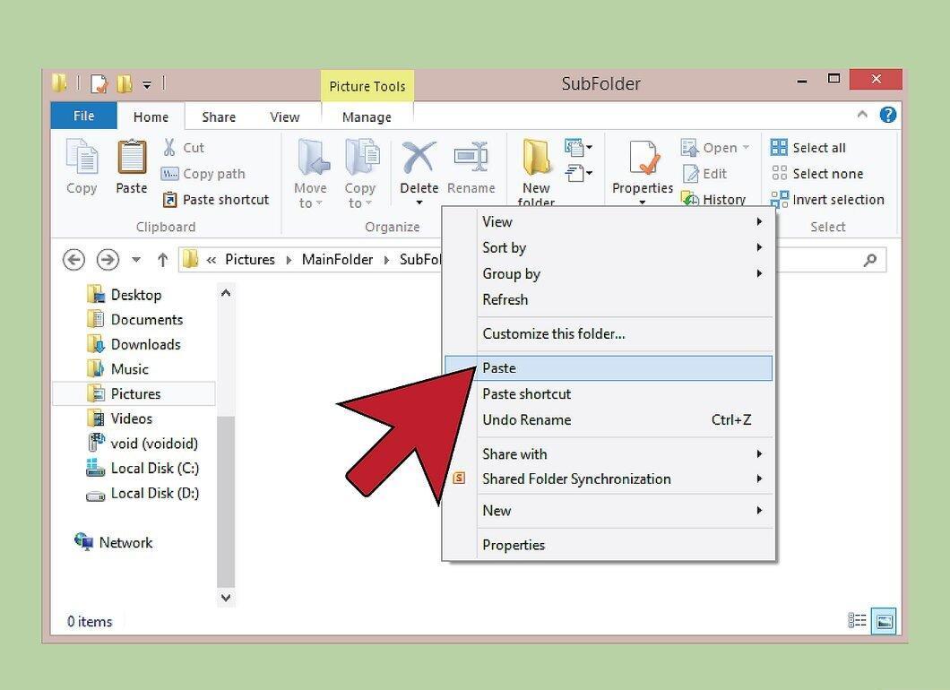Open the Share ribbon tab
This screenshot has height=690, width=950.
pyautogui.click(x=219, y=116)
